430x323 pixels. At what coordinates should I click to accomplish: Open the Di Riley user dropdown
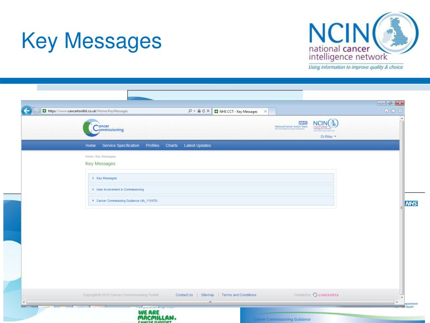click(x=328, y=137)
